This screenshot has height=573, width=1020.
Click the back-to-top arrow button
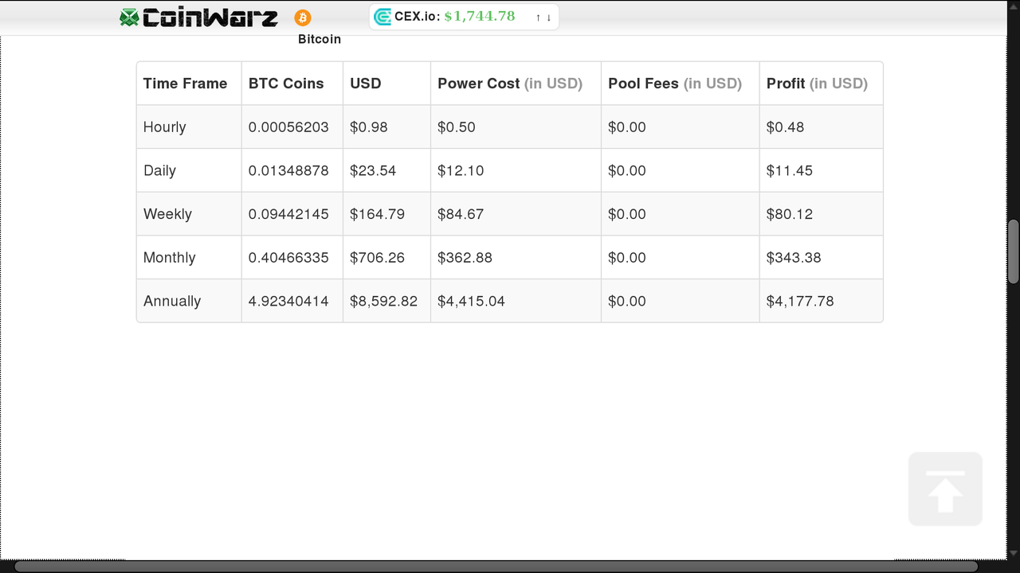pyautogui.click(x=945, y=489)
